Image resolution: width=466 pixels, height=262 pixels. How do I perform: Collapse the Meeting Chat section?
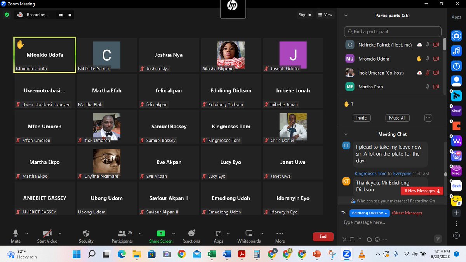[x=346, y=134]
